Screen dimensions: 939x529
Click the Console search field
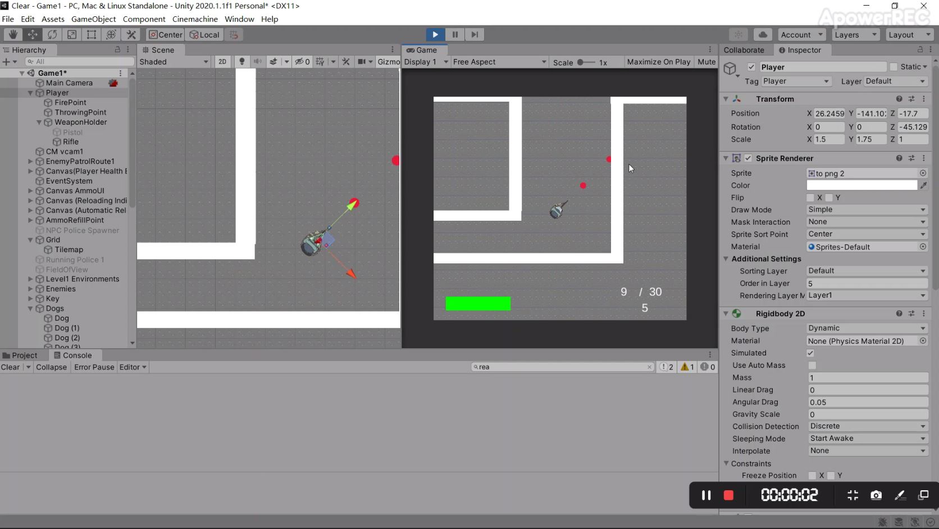(562, 367)
